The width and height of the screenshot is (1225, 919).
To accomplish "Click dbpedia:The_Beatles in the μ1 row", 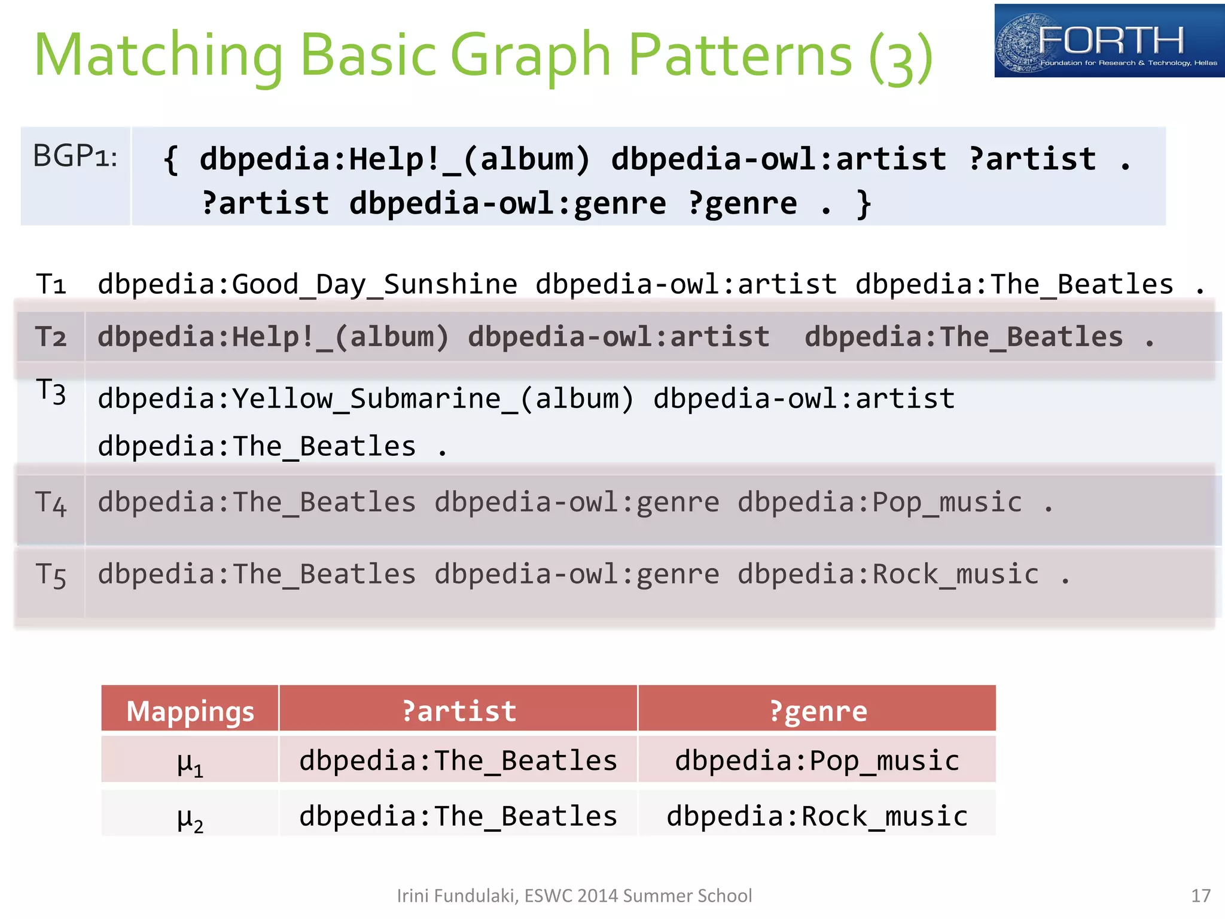I will coord(458,761).
